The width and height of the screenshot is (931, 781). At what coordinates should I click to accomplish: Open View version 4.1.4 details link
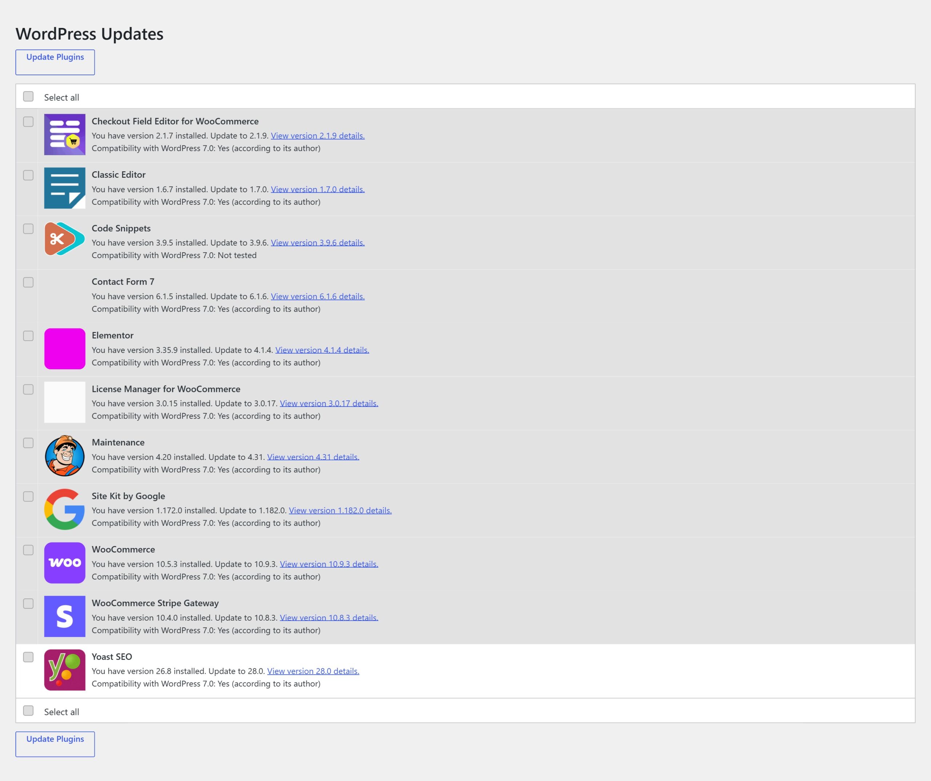322,350
